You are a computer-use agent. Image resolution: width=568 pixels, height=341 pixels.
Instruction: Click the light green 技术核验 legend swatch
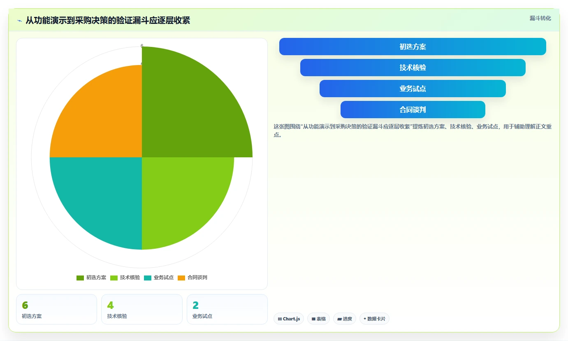point(114,278)
